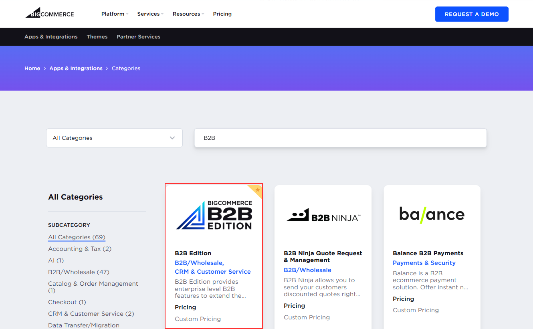Click B2B/Wholesale on the B2B Ninja card
The height and width of the screenshot is (329, 533).
point(307,270)
